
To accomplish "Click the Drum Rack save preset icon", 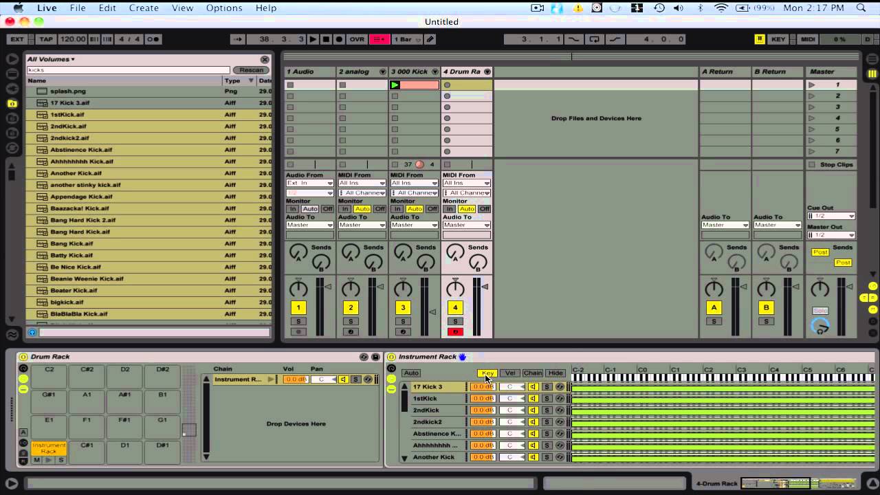I will point(375,357).
